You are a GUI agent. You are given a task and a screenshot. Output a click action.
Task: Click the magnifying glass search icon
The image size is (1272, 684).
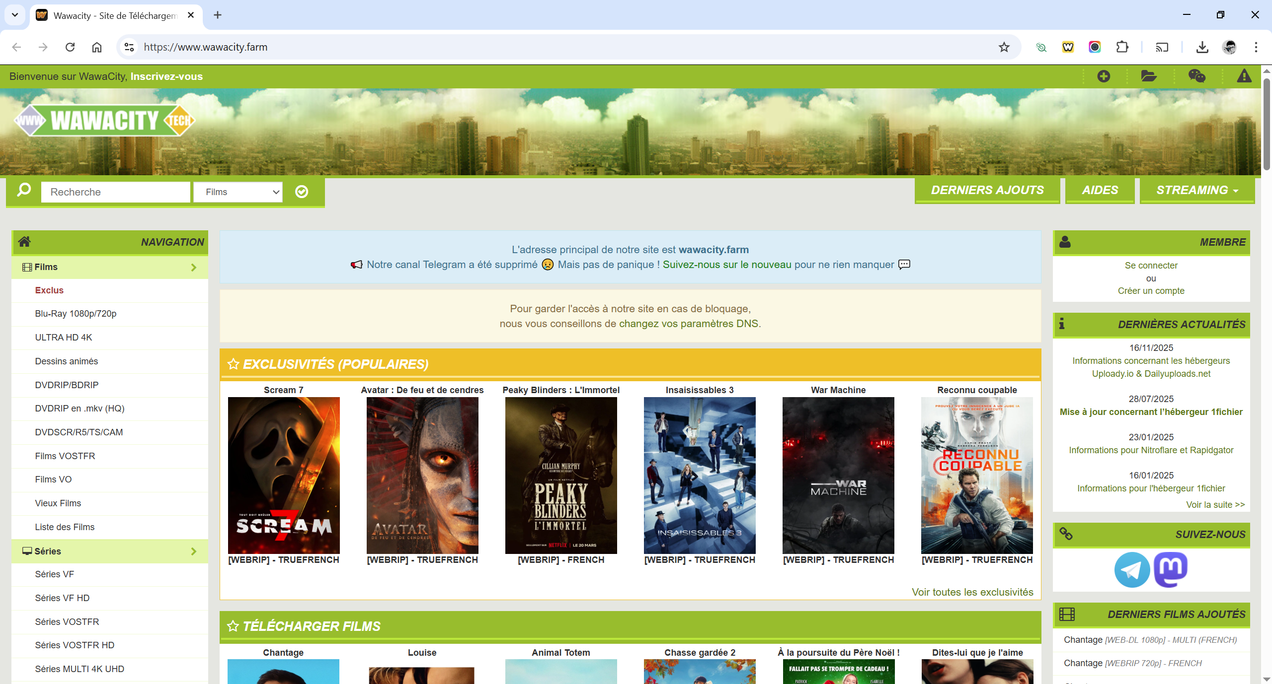click(24, 191)
